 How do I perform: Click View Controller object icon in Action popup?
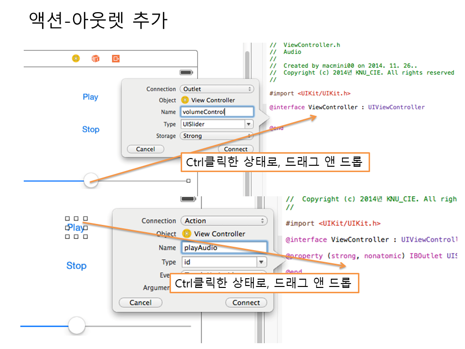point(187,234)
